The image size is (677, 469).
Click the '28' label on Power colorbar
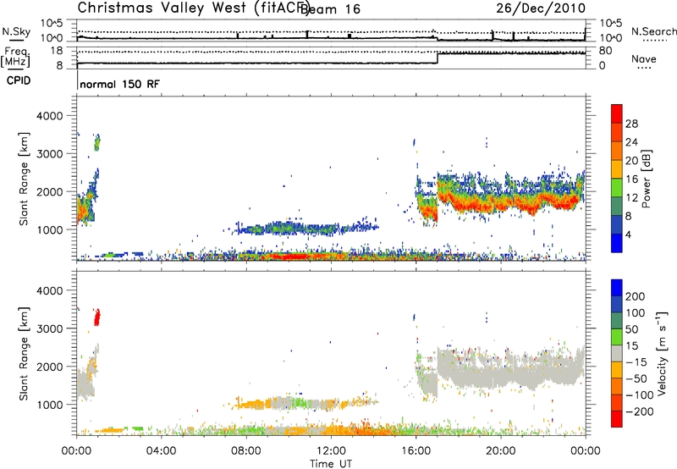(x=631, y=124)
